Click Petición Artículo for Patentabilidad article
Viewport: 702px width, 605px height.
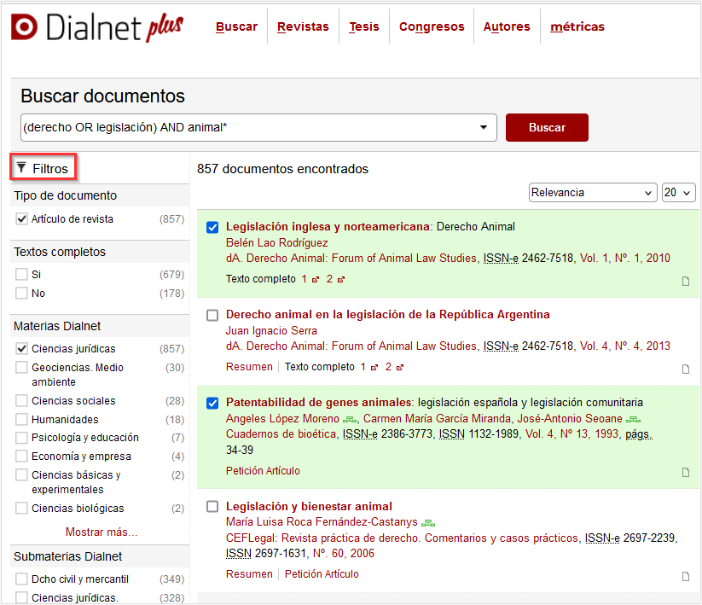click(263, 471)
